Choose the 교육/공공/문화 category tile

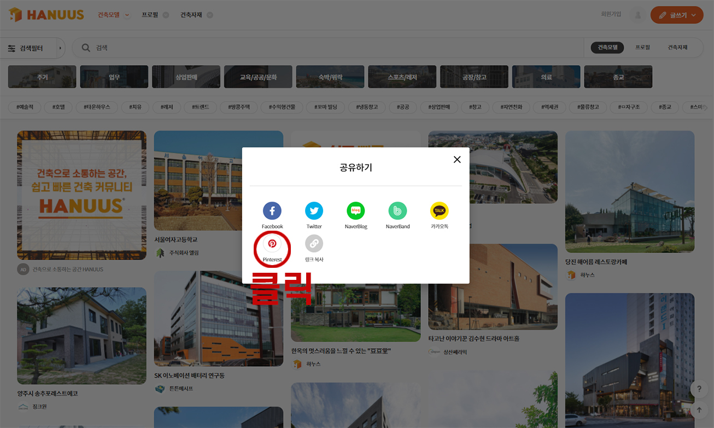258,77
